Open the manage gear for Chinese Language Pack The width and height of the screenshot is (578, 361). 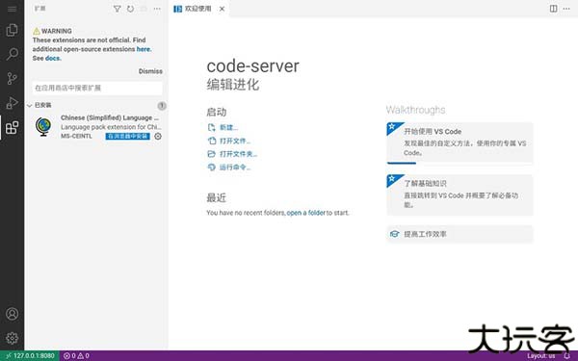pyautogui.click(x=158, y=137)
